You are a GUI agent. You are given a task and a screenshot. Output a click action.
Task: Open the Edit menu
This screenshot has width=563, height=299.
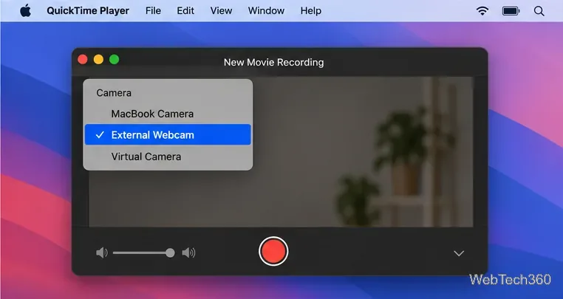(x=185, y=11)
